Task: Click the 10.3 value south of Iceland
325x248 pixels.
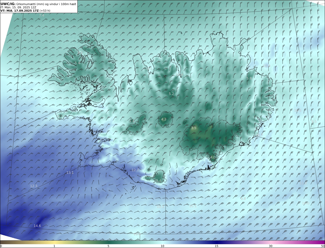Action: [160, 207]
